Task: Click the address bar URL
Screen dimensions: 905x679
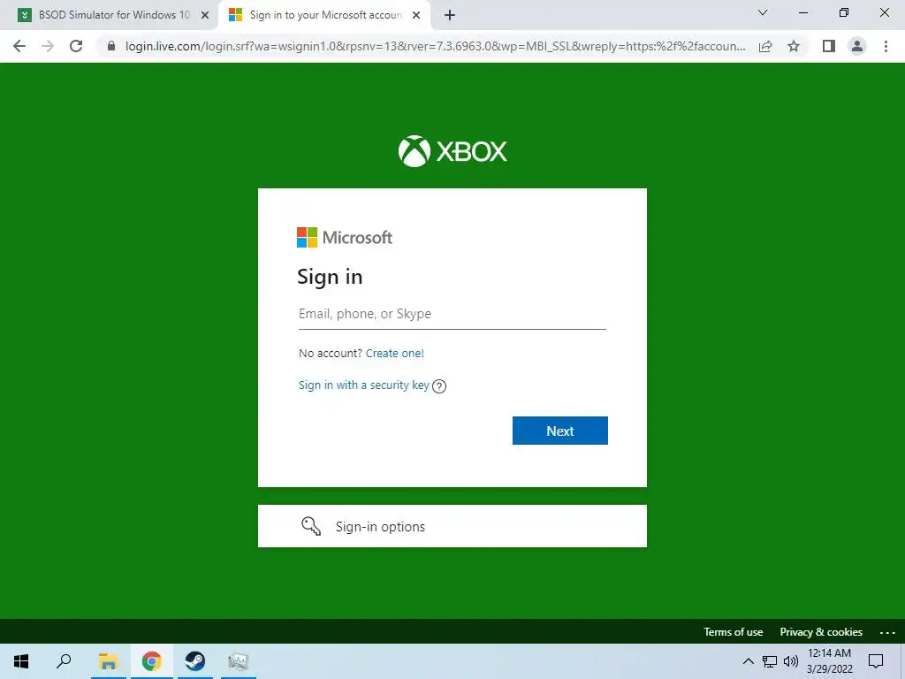Action: [x=435, y=46]
